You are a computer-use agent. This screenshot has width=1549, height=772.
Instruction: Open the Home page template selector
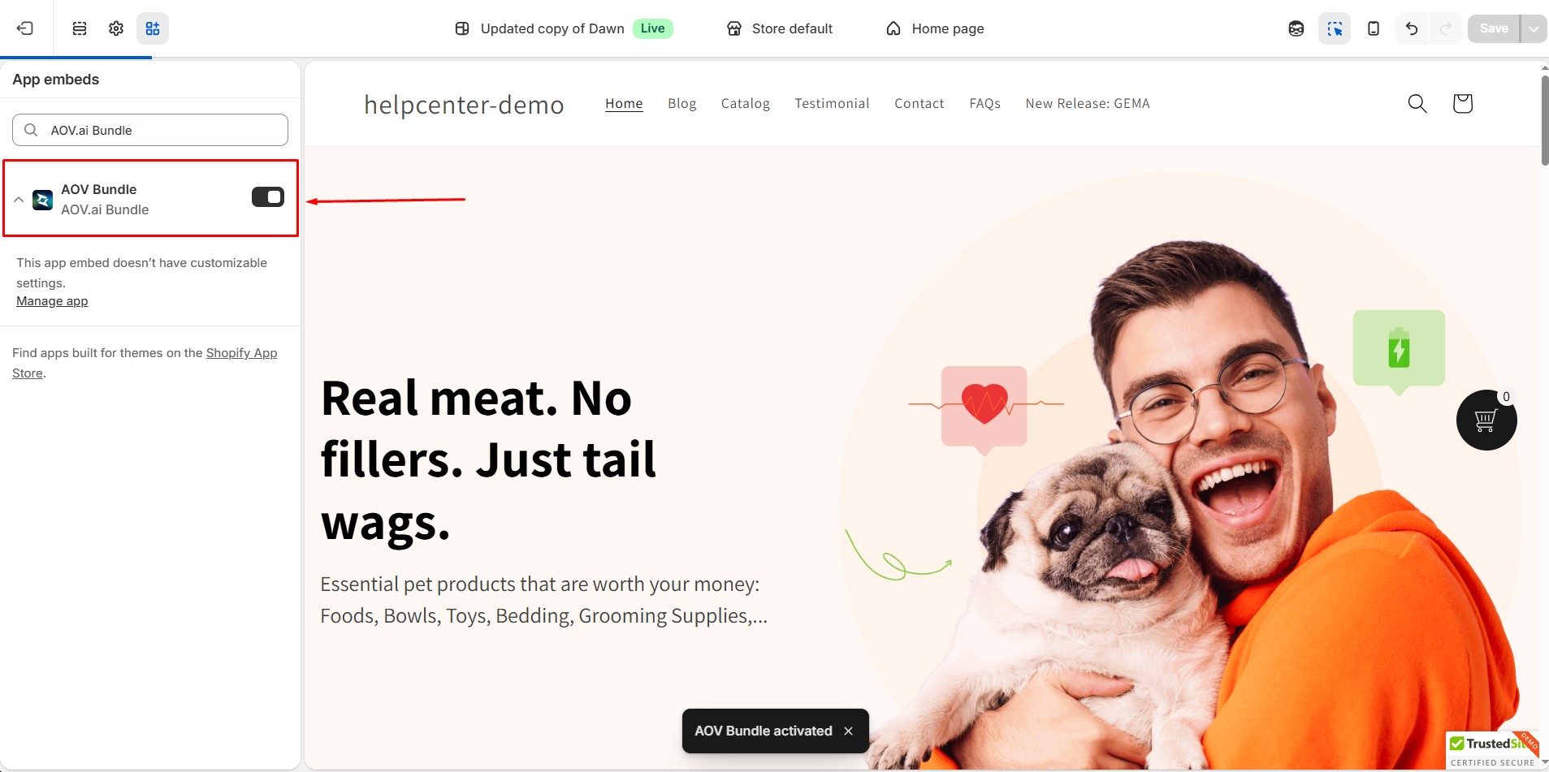[935, 28]
